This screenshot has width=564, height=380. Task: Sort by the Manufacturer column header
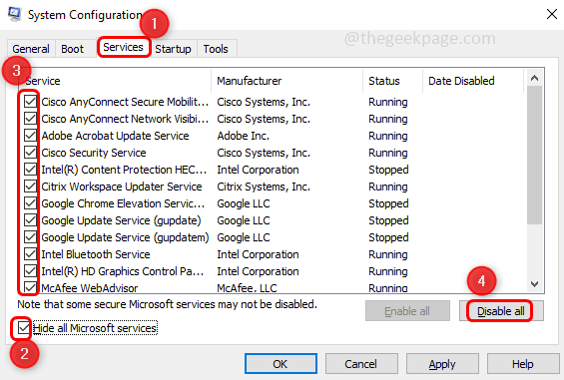287,81
